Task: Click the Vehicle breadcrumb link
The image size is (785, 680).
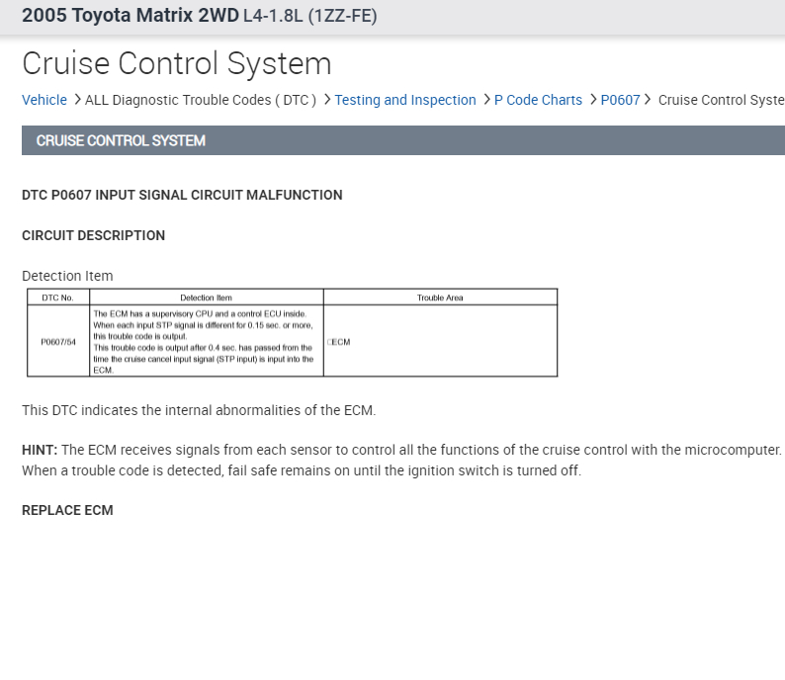Action: (44, 100)
